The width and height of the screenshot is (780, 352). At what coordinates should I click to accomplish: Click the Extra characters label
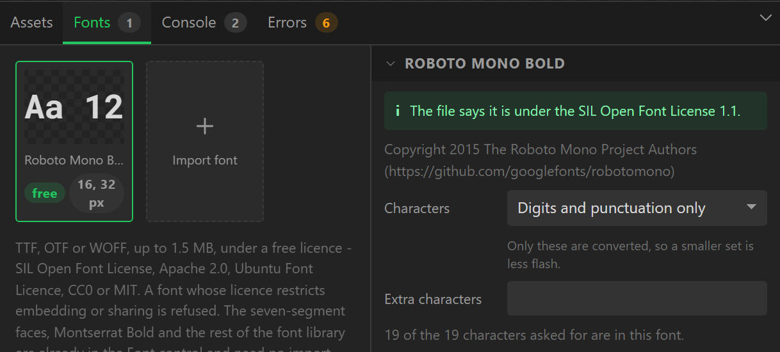[x=433, y=299]
